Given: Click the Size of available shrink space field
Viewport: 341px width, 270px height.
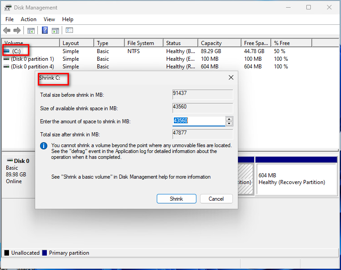Looking at the screenshot, I should pos(203,108).
